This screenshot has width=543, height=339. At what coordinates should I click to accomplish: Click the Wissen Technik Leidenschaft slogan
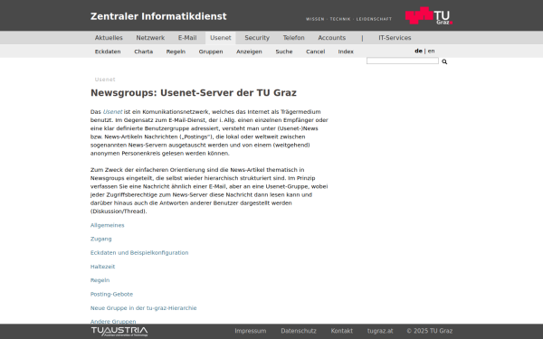pos(348,19)
